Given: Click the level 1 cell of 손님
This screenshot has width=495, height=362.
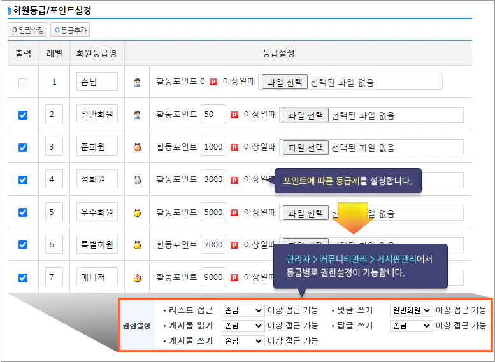Looking at the screenshot, I should (x=54, y=82).
